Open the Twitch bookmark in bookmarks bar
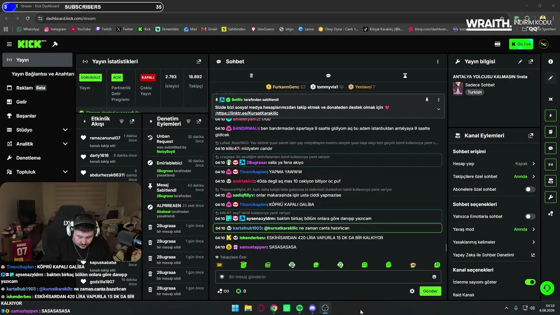 coord(103,29)
